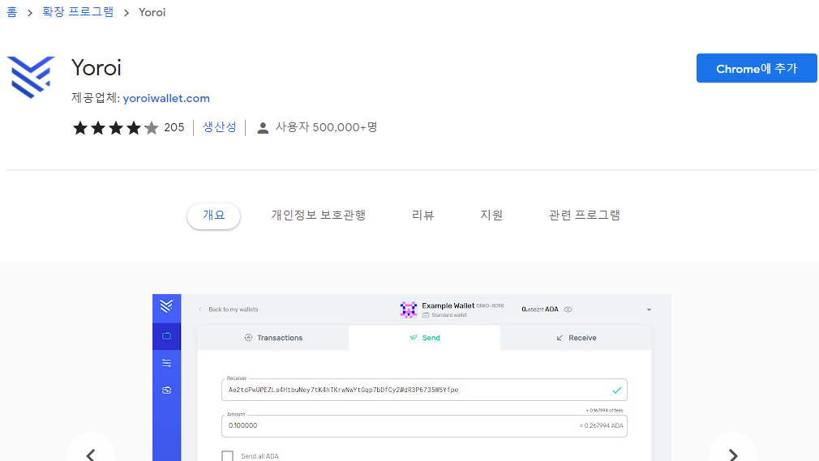The image size is (819, 461).
Task: Click the = 0.267994 ADA total text
Action: pos(601,425)
